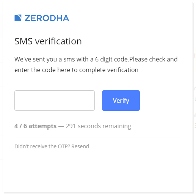Image resolution: width=196 pixels, height=195 pixels.
Task: Click the enter the code here line
Action: [x=76, y=70]
